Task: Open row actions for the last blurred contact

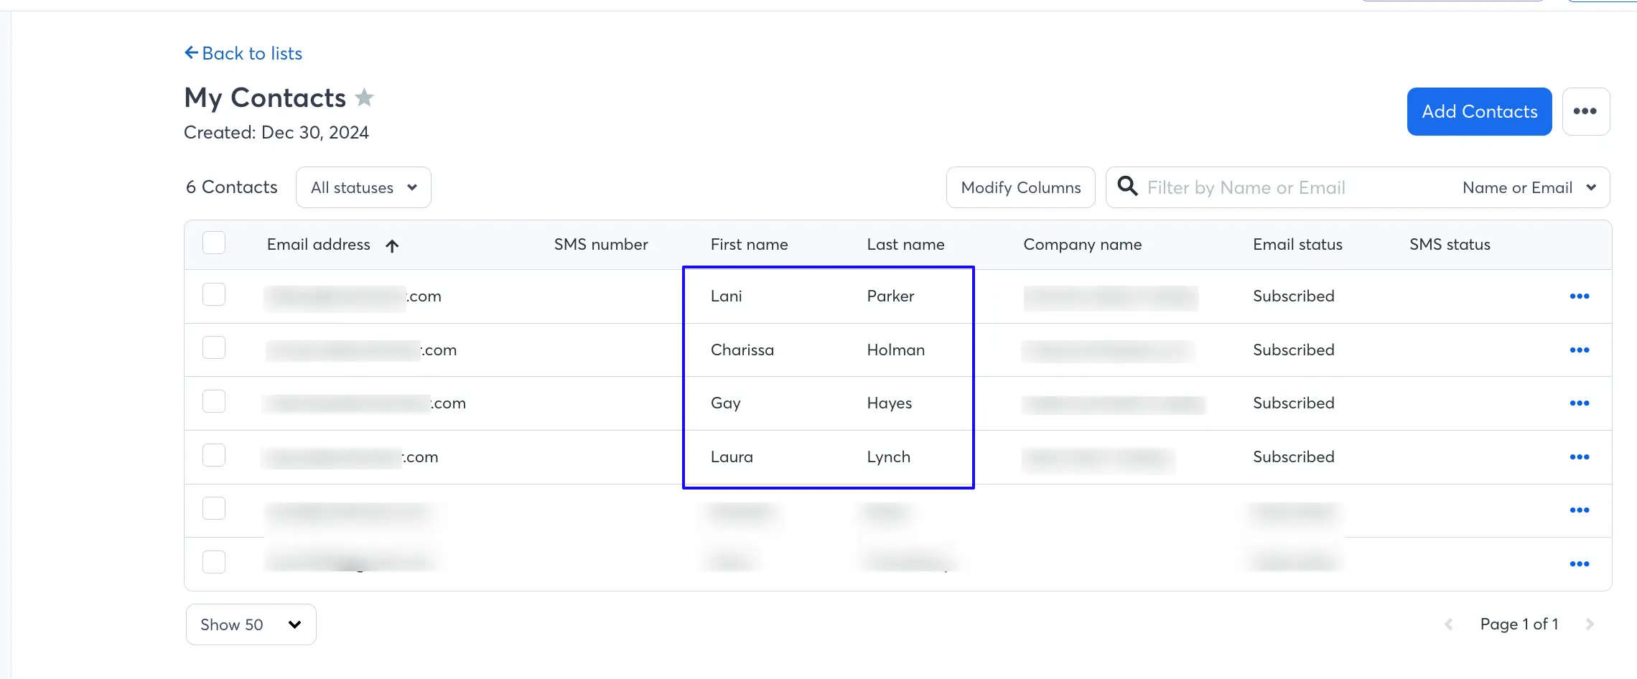Action: [1579, 563]
